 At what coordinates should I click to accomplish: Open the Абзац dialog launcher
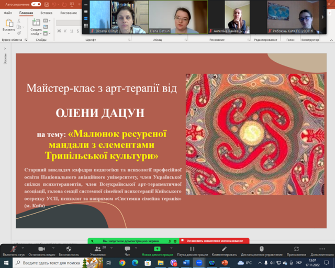[x=186, y=40]
